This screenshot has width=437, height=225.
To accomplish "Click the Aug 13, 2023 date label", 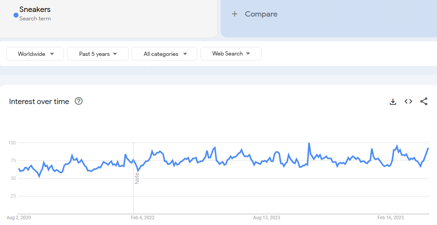I will click(x=267, y=218).
